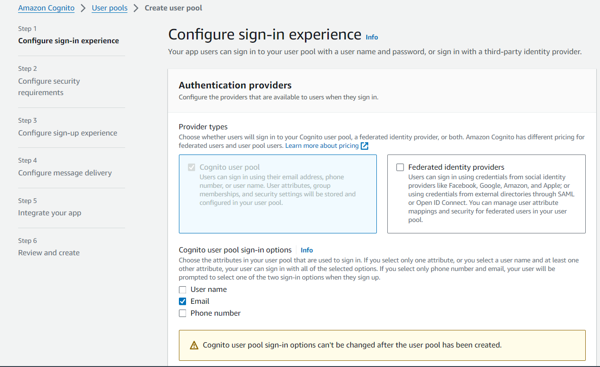This screenshot has width=600, height=367.
Task: Click the Cognito user pool sign-in options label
Action: (x=235, y=250)
